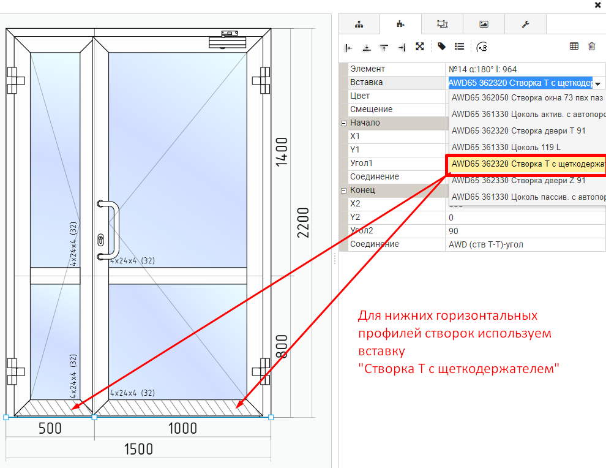Select the Цвет property row

point(397,96)
